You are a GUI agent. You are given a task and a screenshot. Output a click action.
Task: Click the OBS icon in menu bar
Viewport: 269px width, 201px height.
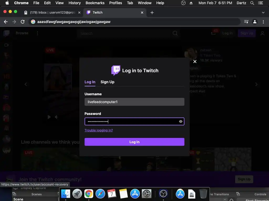183,3
